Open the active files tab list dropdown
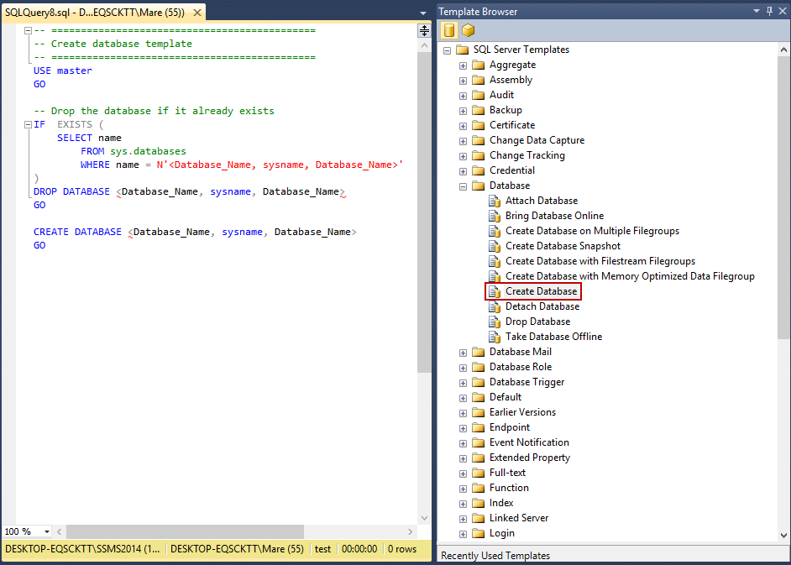 tap(424, 13)
